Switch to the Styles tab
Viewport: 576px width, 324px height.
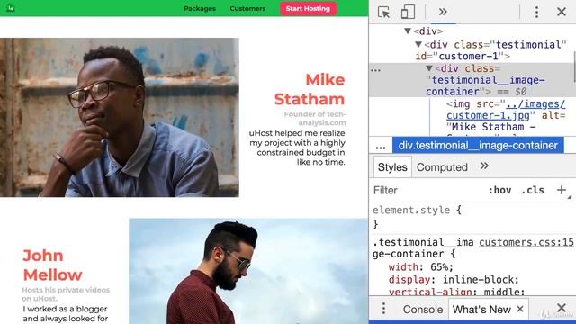tap(392, 167)
